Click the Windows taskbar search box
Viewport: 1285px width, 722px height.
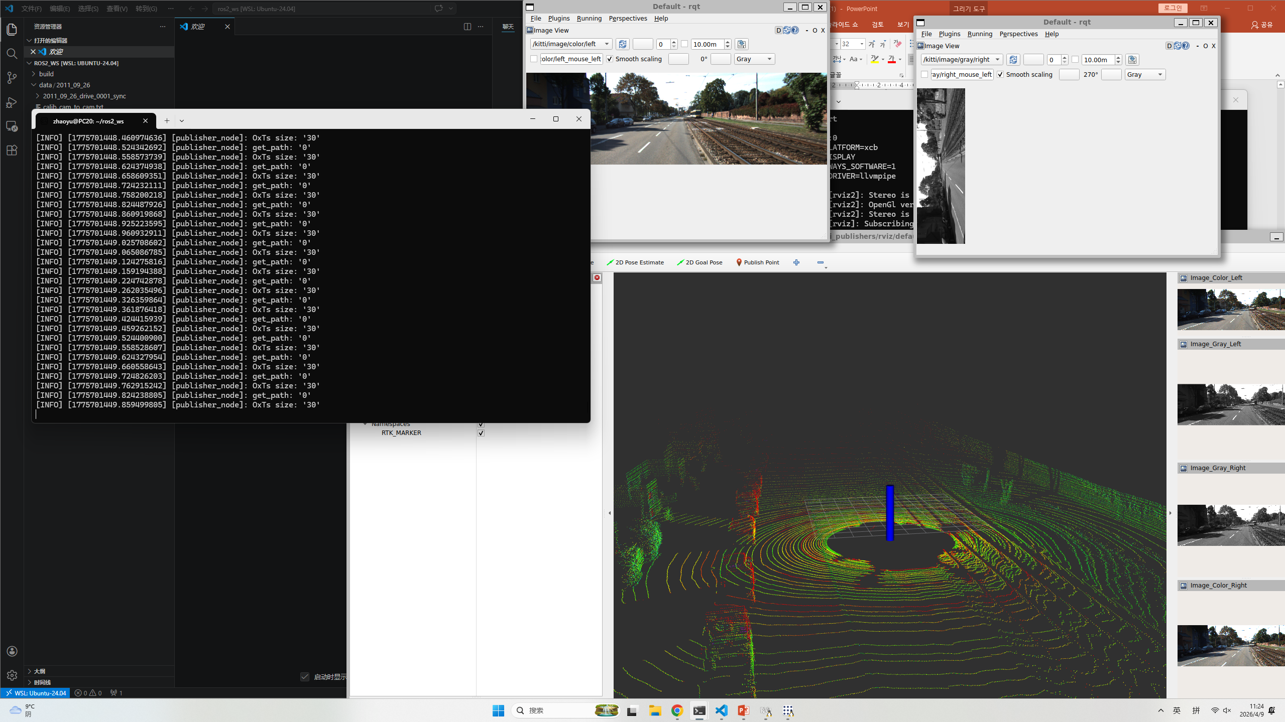[565, 710]
